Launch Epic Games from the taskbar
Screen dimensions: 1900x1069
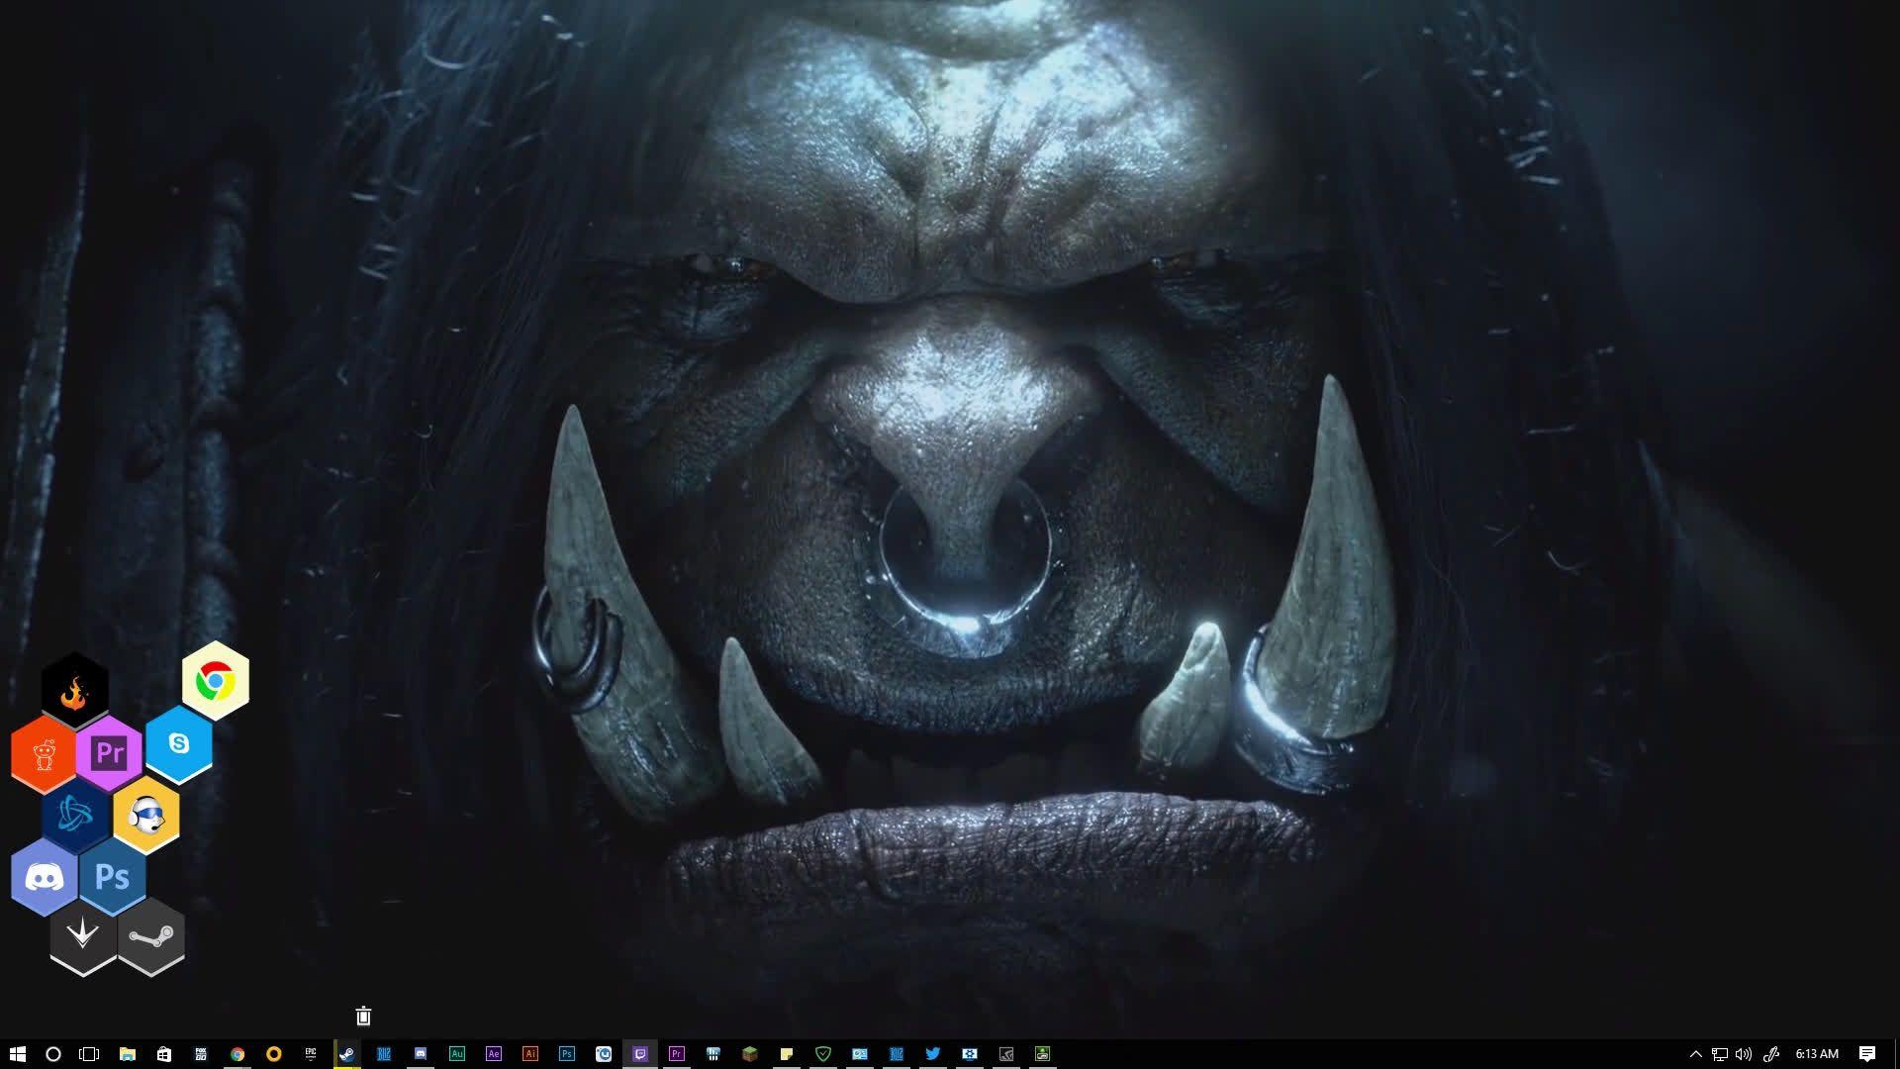[311, 1054]
